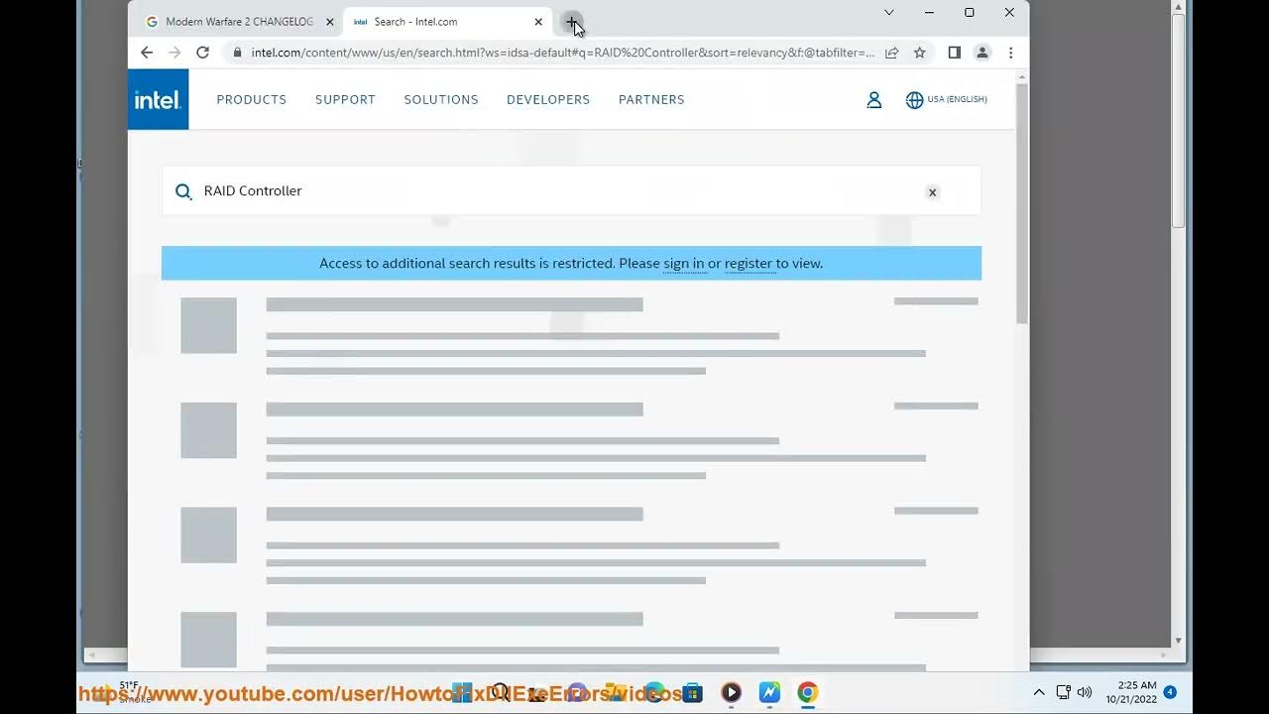Open the blue lightning app in taskbar

coord(770,692)
